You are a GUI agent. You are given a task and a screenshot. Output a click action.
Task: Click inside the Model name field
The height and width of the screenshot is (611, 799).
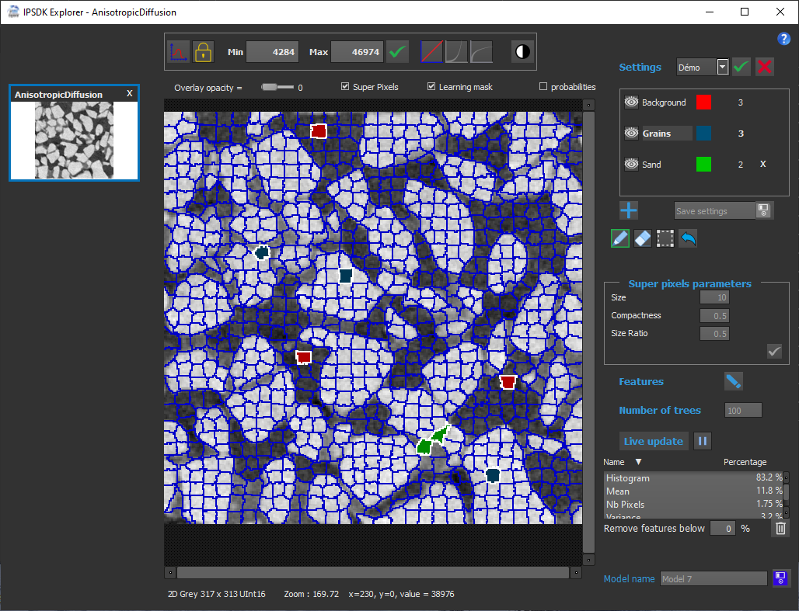click(x=713, y=578)
